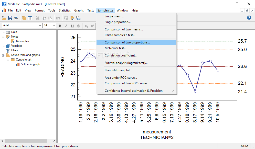Click the Paste clipboard icon
Viewport: 255px width, 149px height.
point(50,18)
